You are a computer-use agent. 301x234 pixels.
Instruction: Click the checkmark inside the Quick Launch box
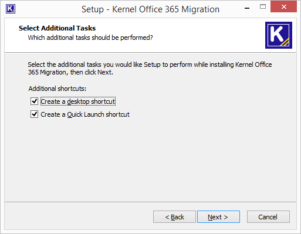point(35,114)
